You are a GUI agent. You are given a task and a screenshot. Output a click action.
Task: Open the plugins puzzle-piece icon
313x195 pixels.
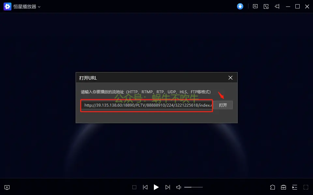click(273, 187)
